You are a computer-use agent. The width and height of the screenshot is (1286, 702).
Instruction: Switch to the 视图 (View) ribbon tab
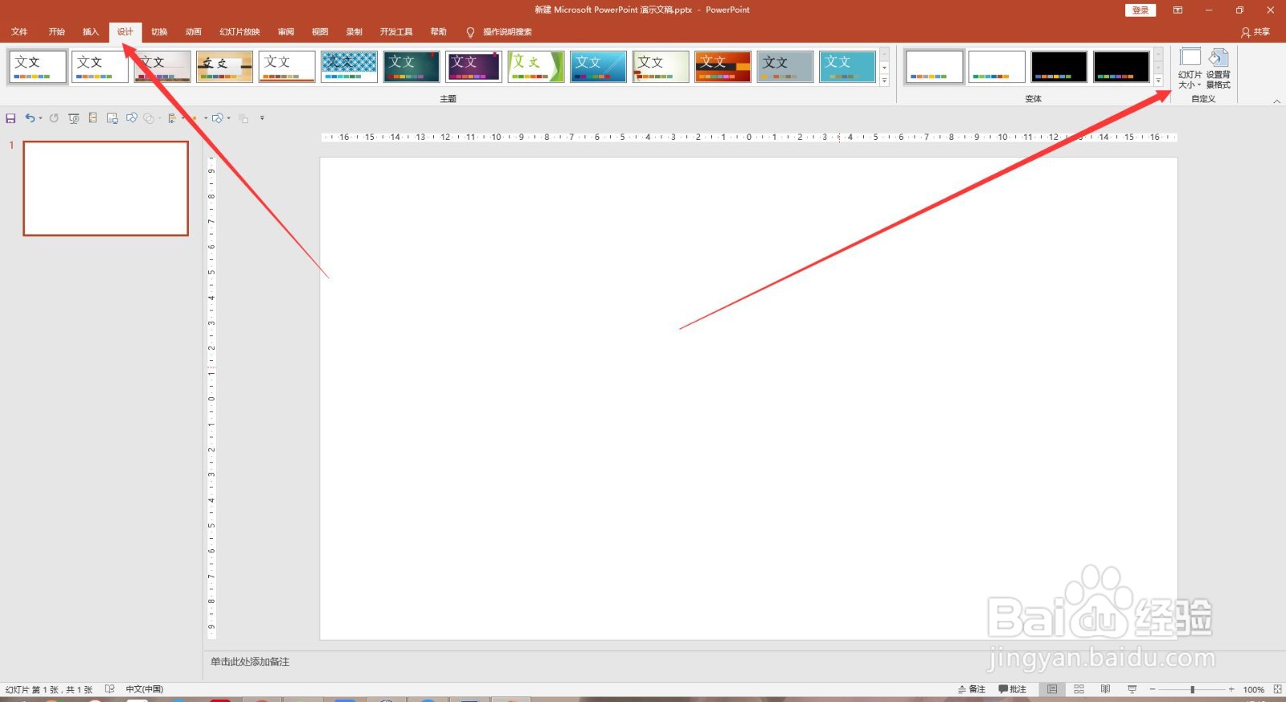click(x=320, y=32)
